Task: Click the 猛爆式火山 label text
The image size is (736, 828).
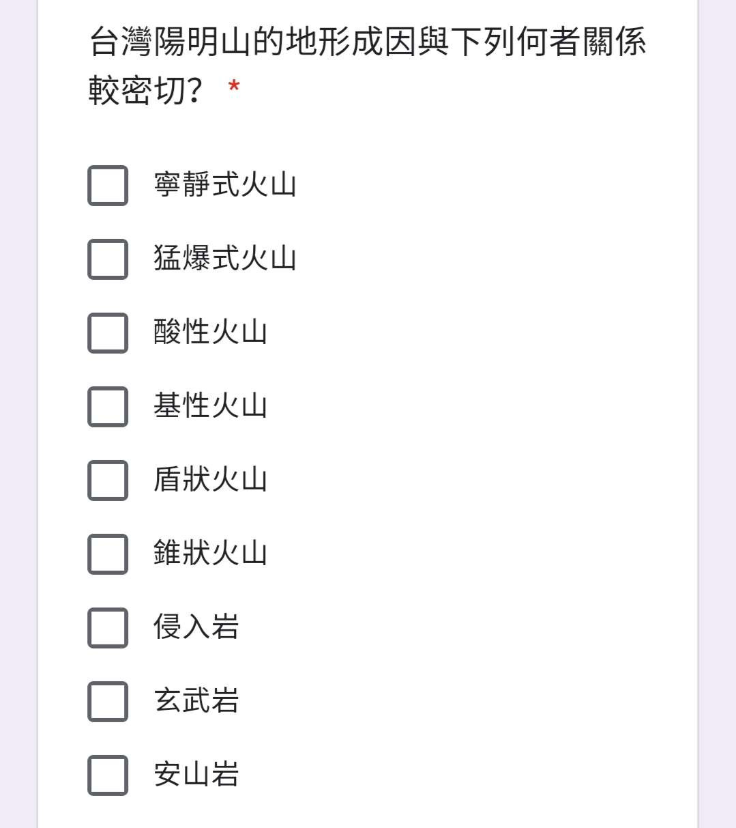Action: coord(225,259)
